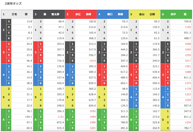Select the 72.5 odds for 4-1-5

click(x=125, y=33)
